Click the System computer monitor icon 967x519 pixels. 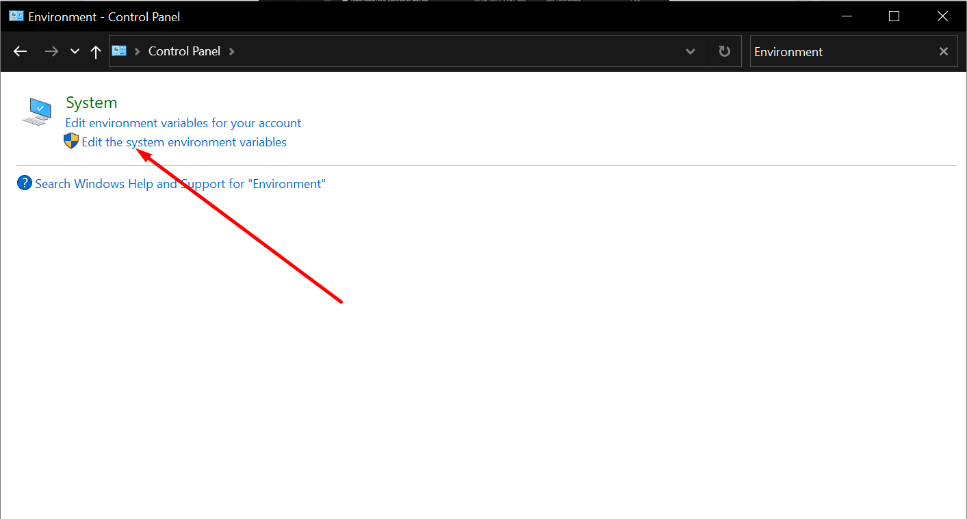(36, 111)
